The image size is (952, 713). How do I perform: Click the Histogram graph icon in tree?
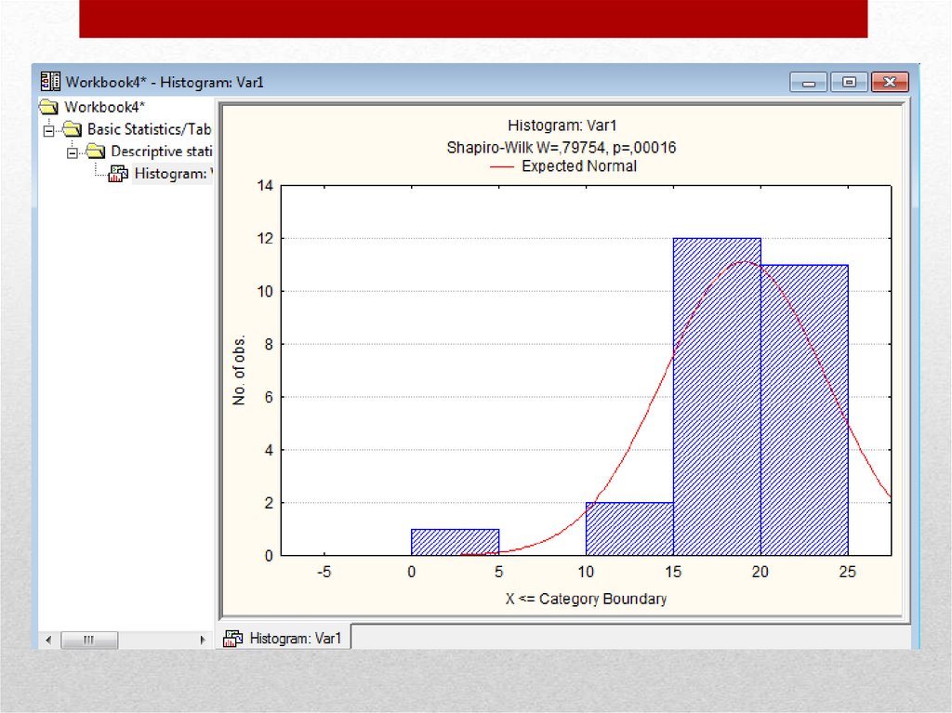(118, 174)
